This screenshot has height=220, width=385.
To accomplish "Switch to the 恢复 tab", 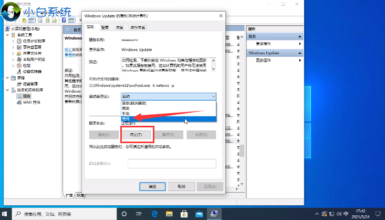I will 120,27.
